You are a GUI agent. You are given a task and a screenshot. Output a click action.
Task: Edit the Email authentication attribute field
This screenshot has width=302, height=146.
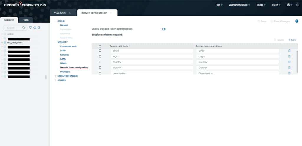click(238, 51)
